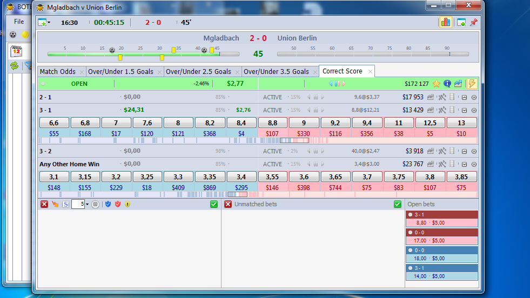Open the market chart icon in green bar
This screenshot has width=530, height=298.
(458, 84)
